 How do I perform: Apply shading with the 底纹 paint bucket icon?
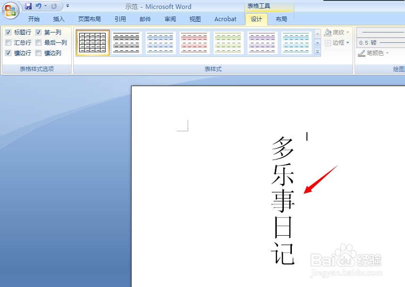329,32
